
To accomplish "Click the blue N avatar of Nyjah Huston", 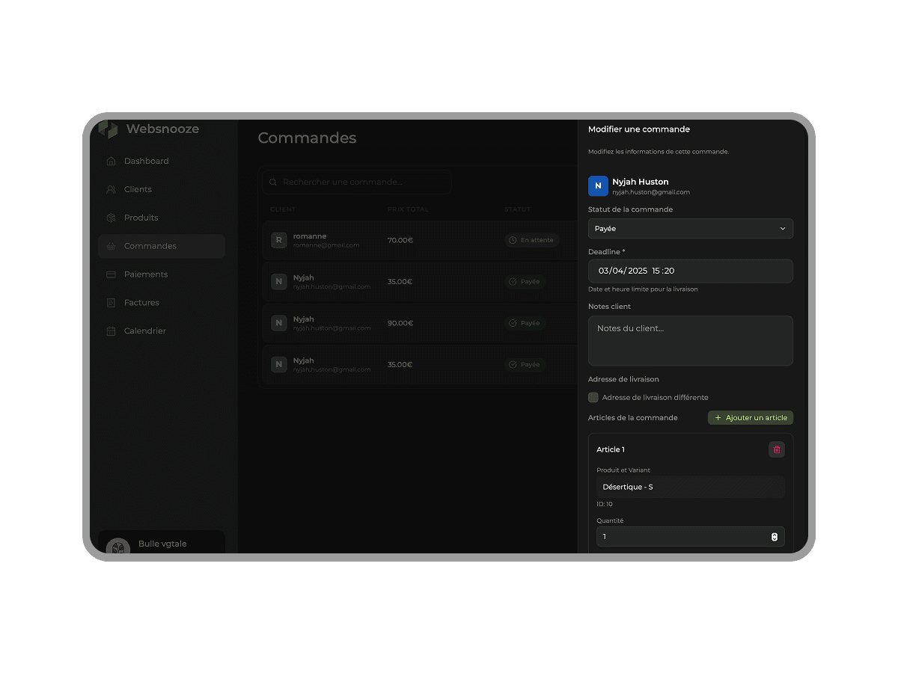I will tap(598, 186).
